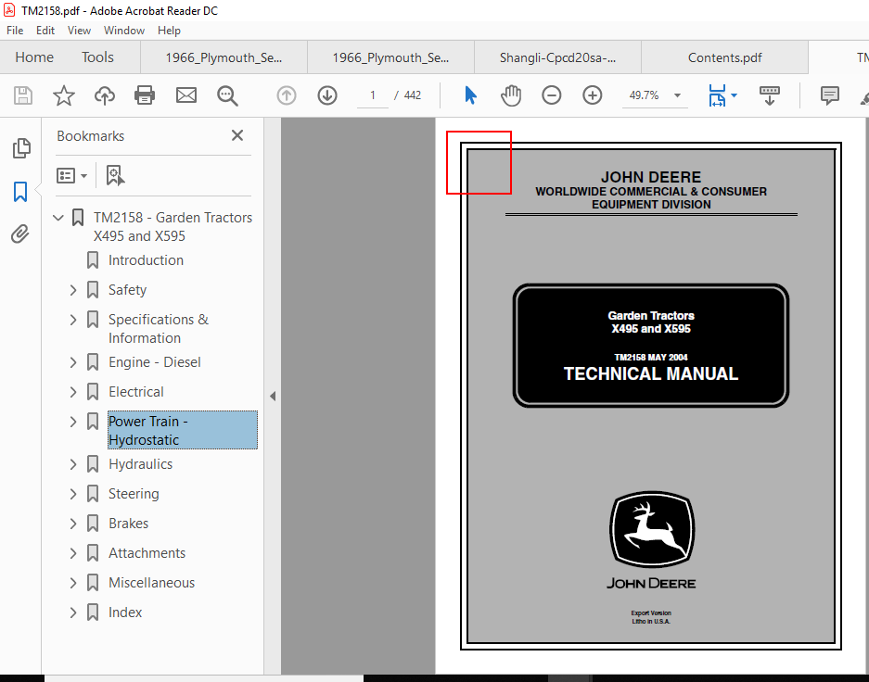Switch to the first 1966_Plymouth_Se... tab
Screen dimensions: 869x682
[x=224, y=57]
